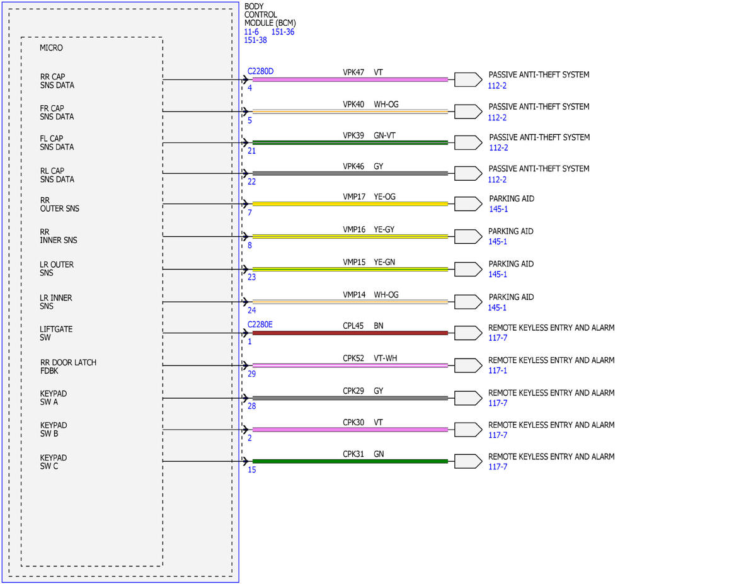Click the RR DOOR LATCH FDBK label
The height and width of the screenshot is (584, 756).
pyautogui.click(x=68, y=367)
